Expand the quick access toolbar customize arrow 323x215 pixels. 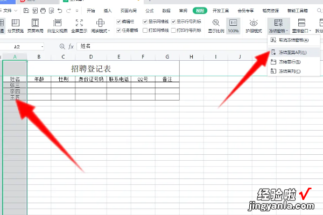point(77,11)
